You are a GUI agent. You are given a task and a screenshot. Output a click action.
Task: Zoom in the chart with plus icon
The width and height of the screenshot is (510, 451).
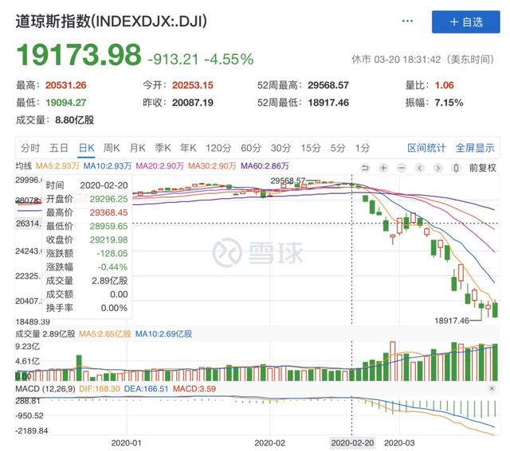click(383, 167)
